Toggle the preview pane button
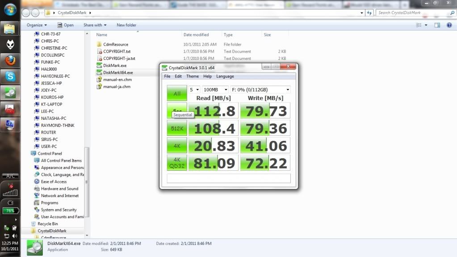This screenshot has height=257, width=457. 437,25
